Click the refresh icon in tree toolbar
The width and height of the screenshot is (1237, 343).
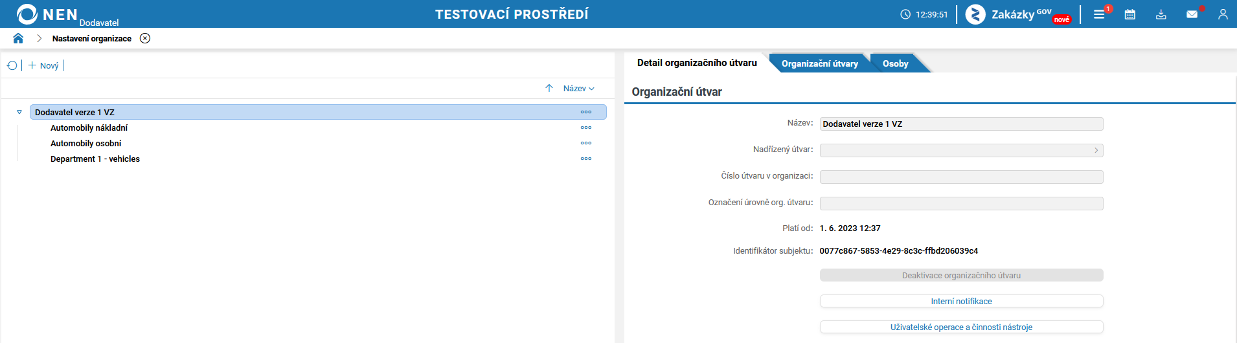[x=12, y=65]
